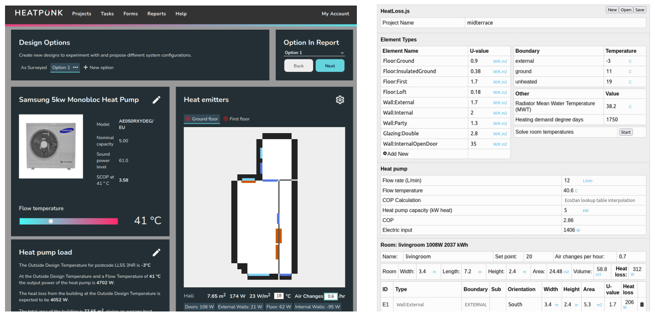The width and height of the screenshot is (655, 319).
Task: Click the Hall Air Changes field
Action: click(x=331, y=296)
